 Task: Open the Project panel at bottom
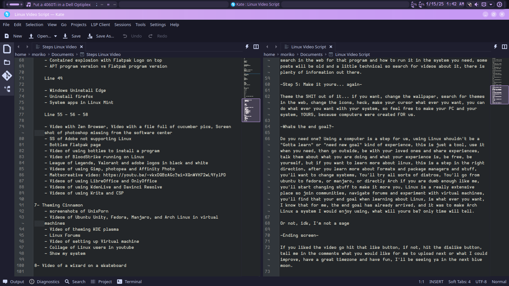click(101, 282)
